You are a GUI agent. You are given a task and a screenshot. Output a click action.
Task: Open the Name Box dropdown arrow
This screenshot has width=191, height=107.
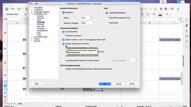[21, 19]
